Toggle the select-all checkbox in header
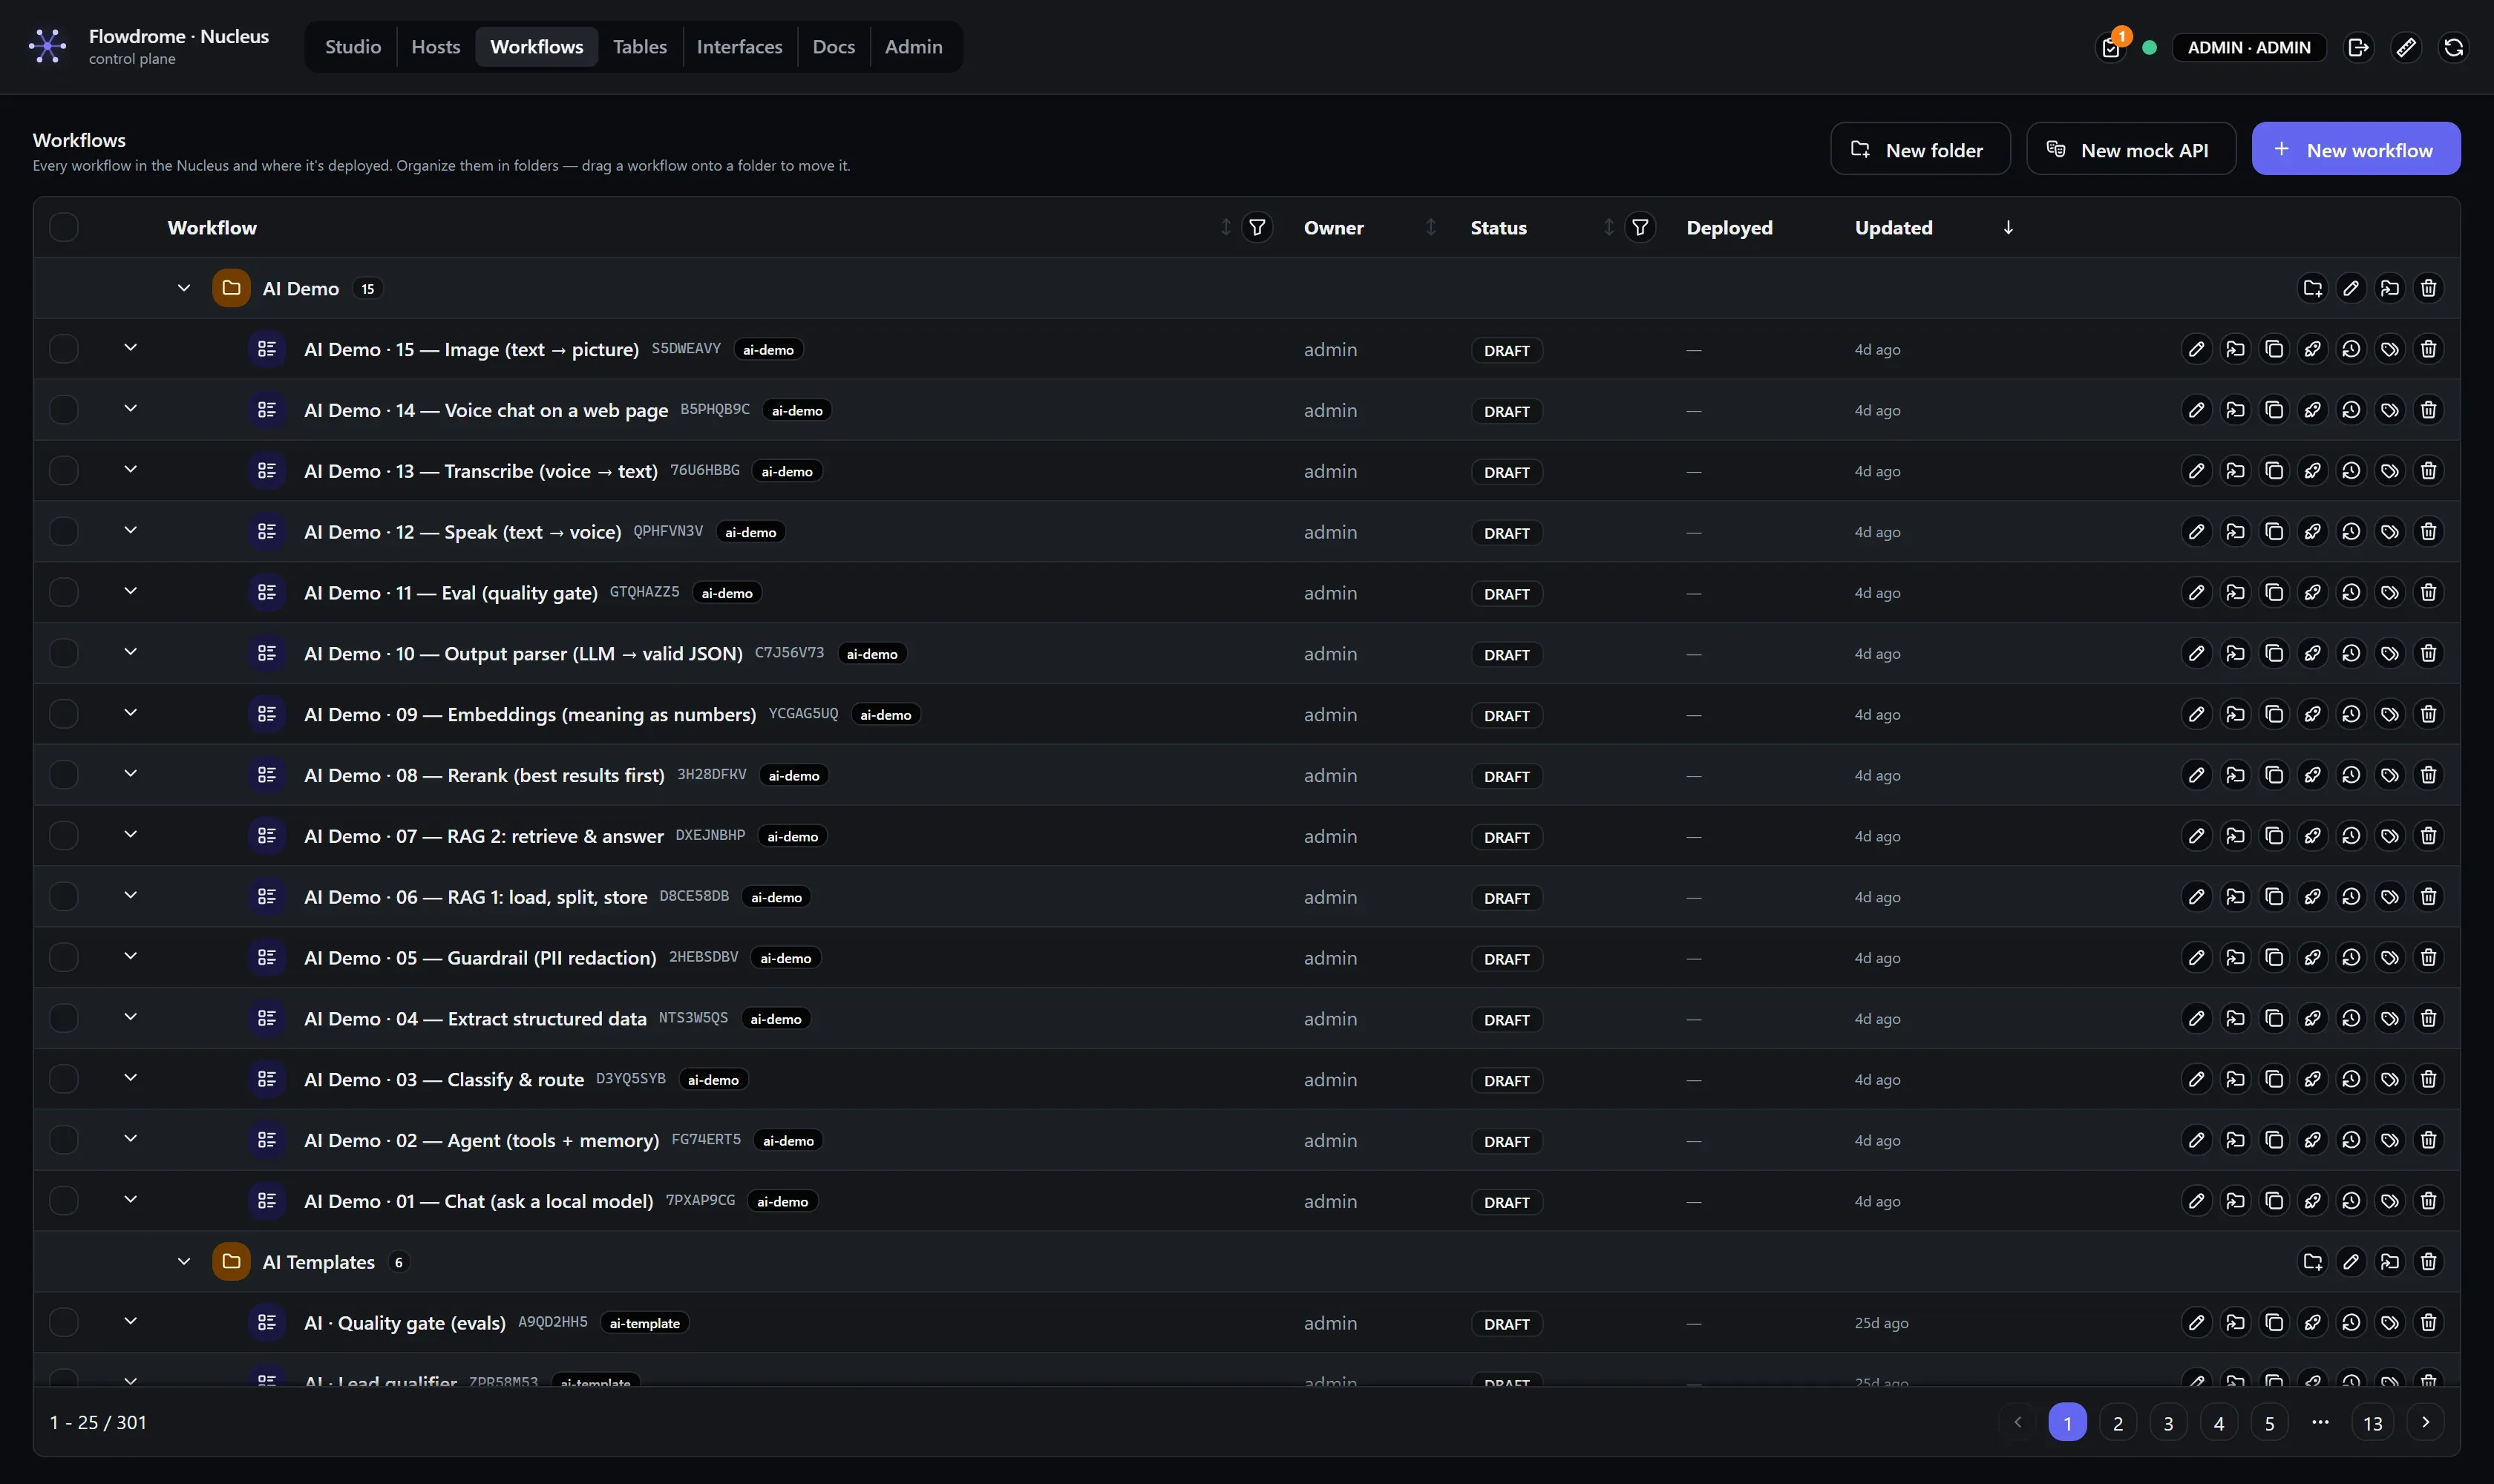The image size is (2494, 1484). pyautogui.click(x=64, y=228)
